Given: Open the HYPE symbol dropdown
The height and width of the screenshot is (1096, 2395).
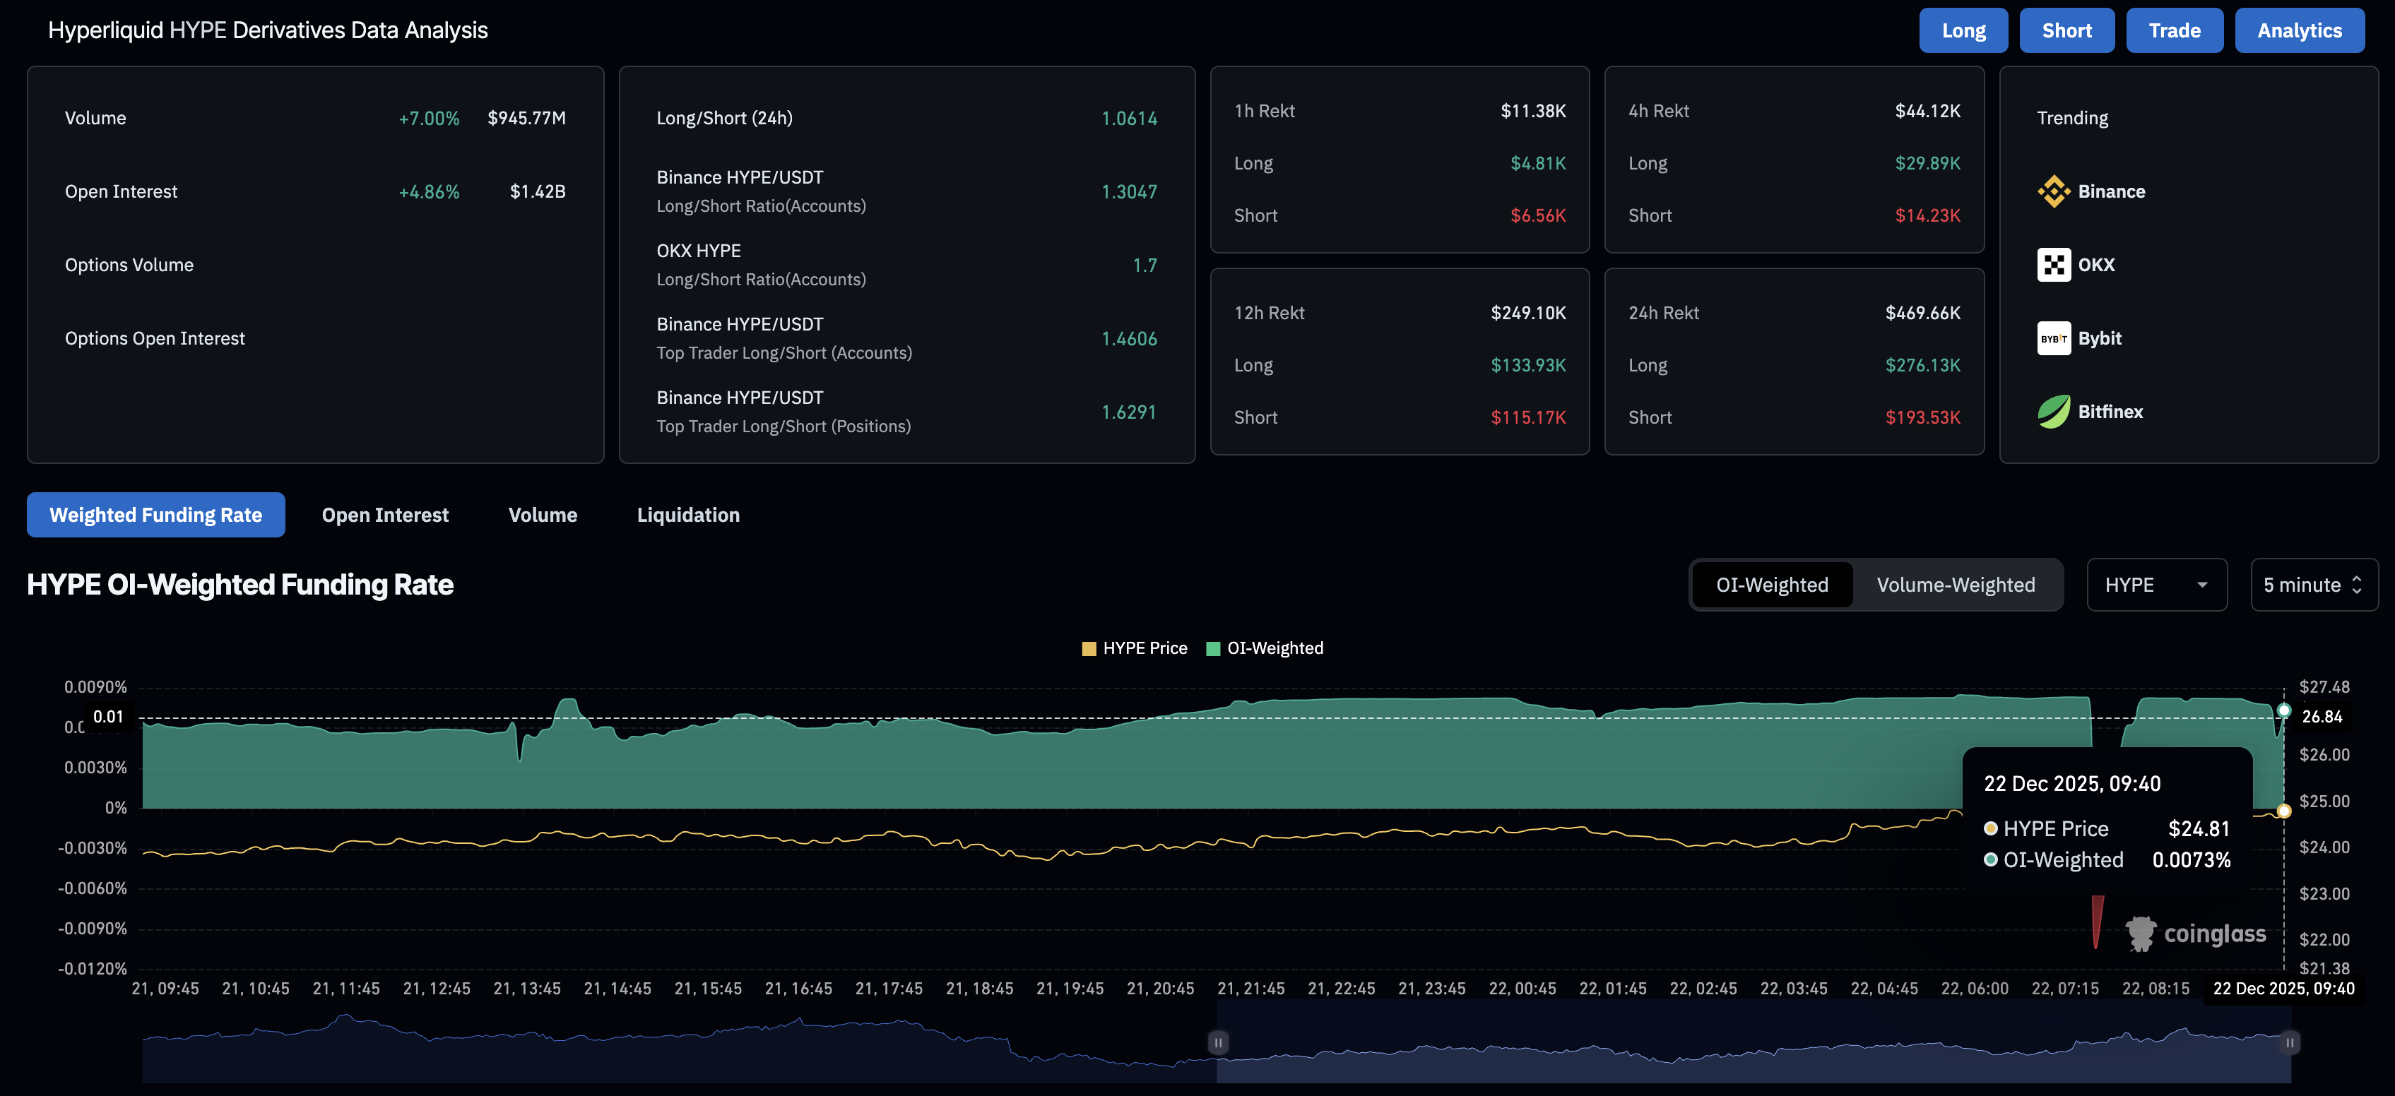Looking at the screenshot, I should click(2157, 585).
